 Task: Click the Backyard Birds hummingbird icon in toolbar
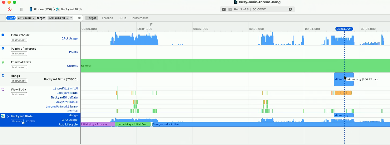(58, 9)
